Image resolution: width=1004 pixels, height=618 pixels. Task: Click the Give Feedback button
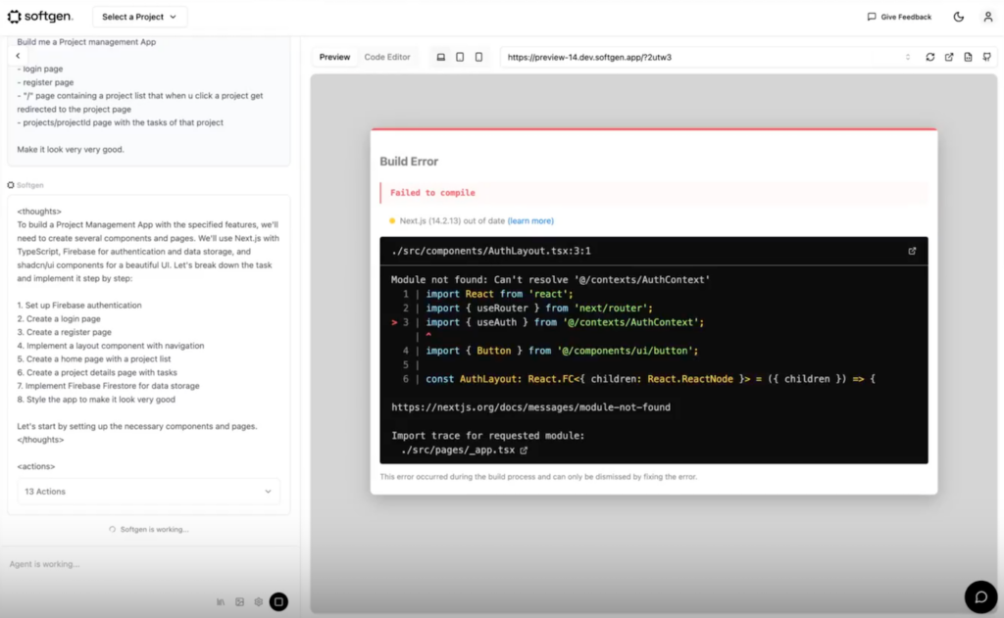899,16
